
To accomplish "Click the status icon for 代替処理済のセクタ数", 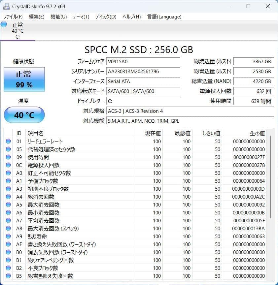I will (8, 149).
